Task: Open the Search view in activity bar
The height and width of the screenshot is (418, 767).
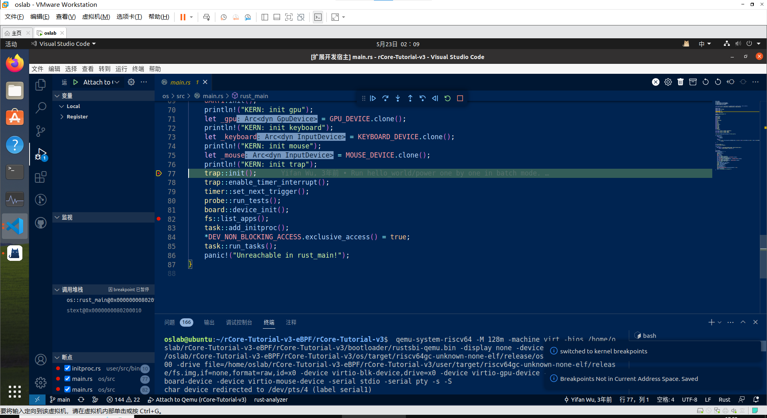Action: [41, 107]
